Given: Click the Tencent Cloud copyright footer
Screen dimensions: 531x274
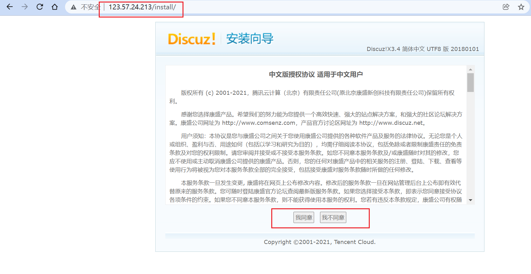Looking at the screenshot, I should coord(319,242).
